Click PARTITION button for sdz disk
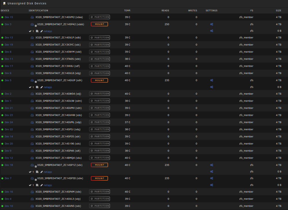 click(x=100, y=206)
